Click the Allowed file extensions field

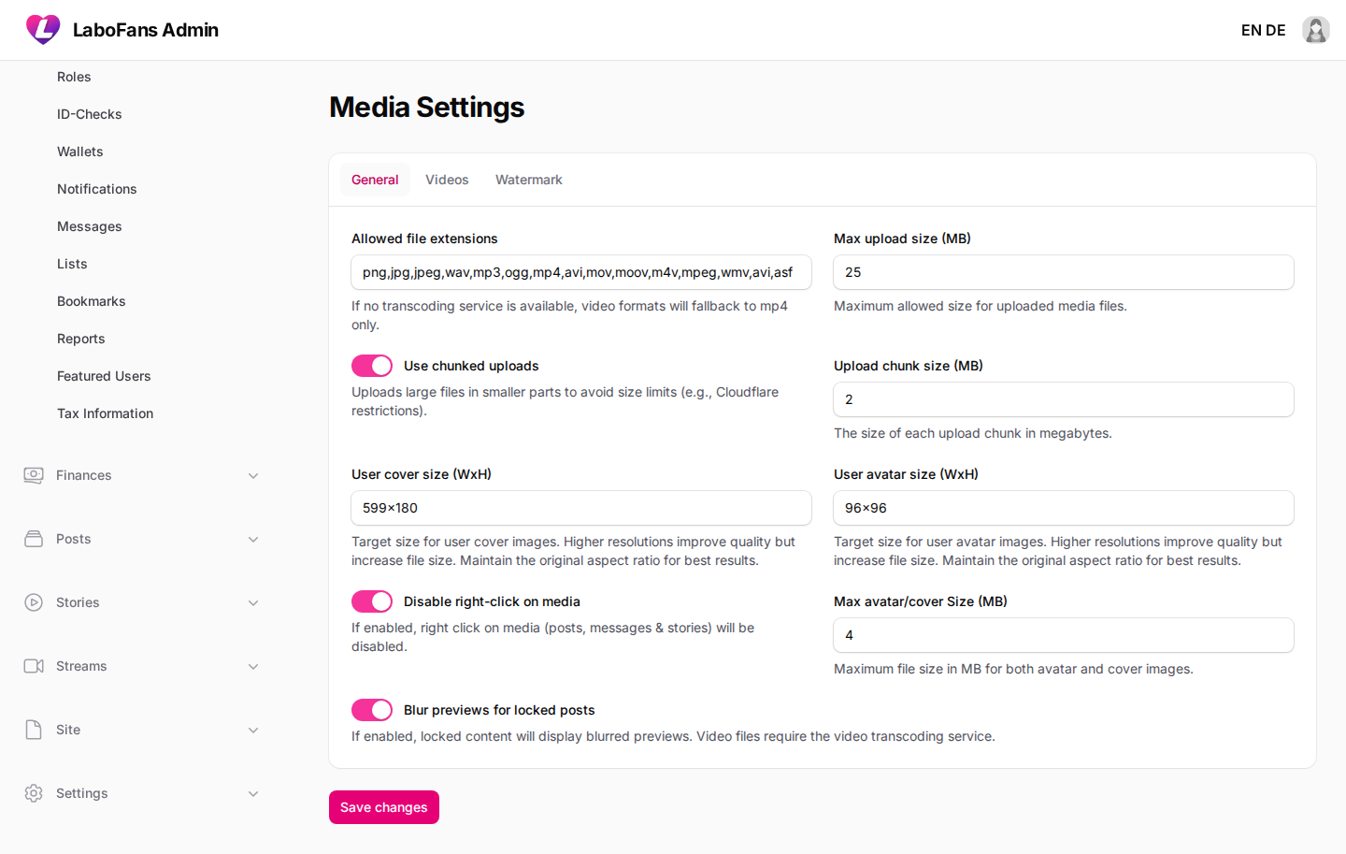(581, 272)
